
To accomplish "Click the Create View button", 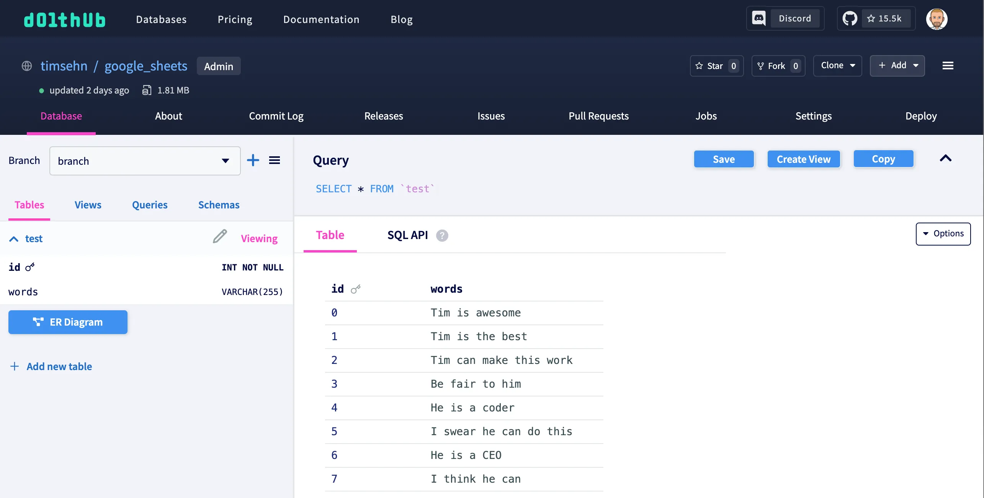I will pos(803,159).
